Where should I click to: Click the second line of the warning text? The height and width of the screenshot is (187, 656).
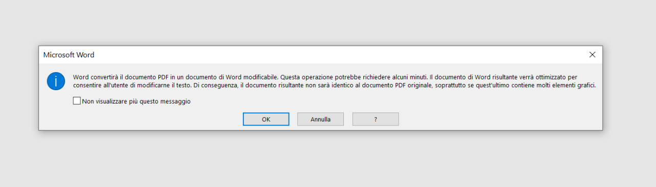tap(335, 86)
